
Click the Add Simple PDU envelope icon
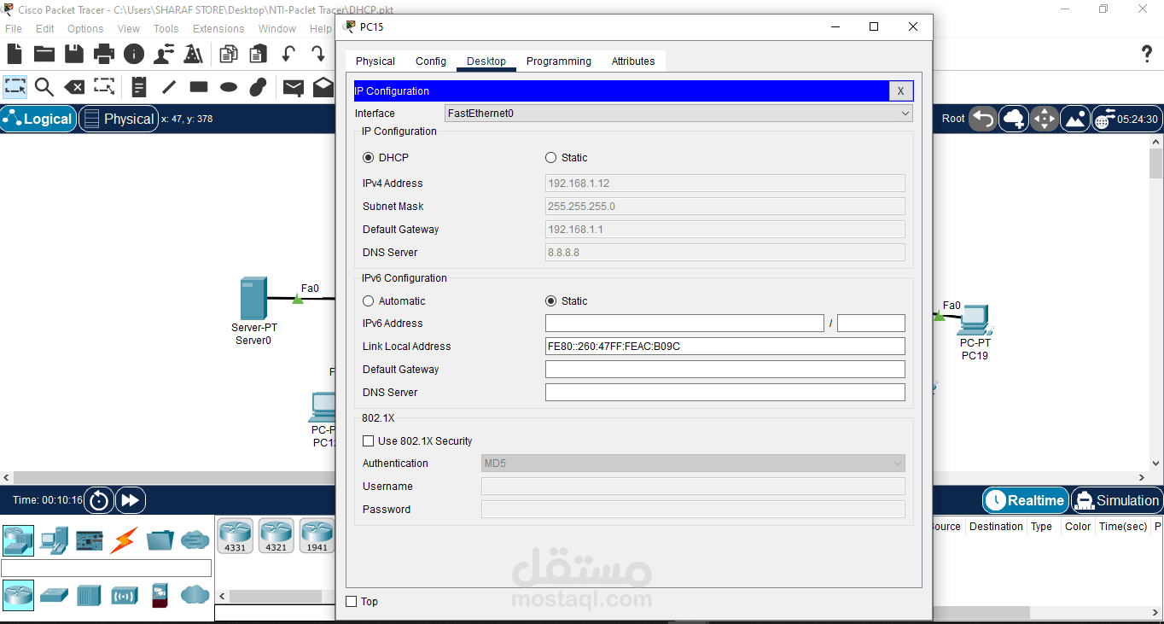(294, 87)
